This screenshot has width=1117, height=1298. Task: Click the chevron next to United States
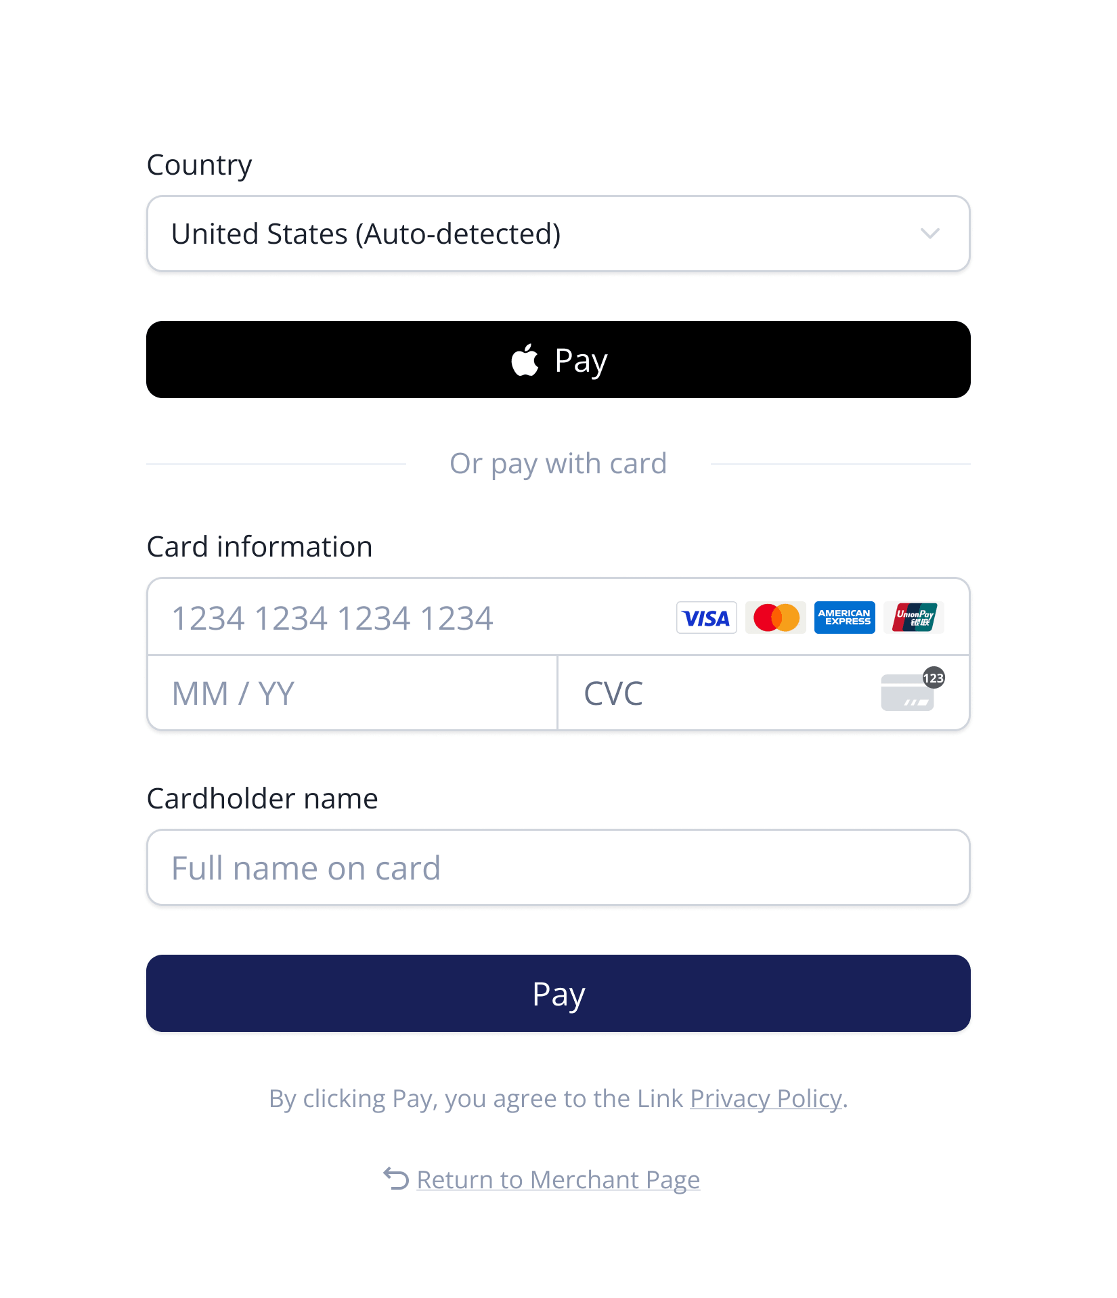coord(930,233)
